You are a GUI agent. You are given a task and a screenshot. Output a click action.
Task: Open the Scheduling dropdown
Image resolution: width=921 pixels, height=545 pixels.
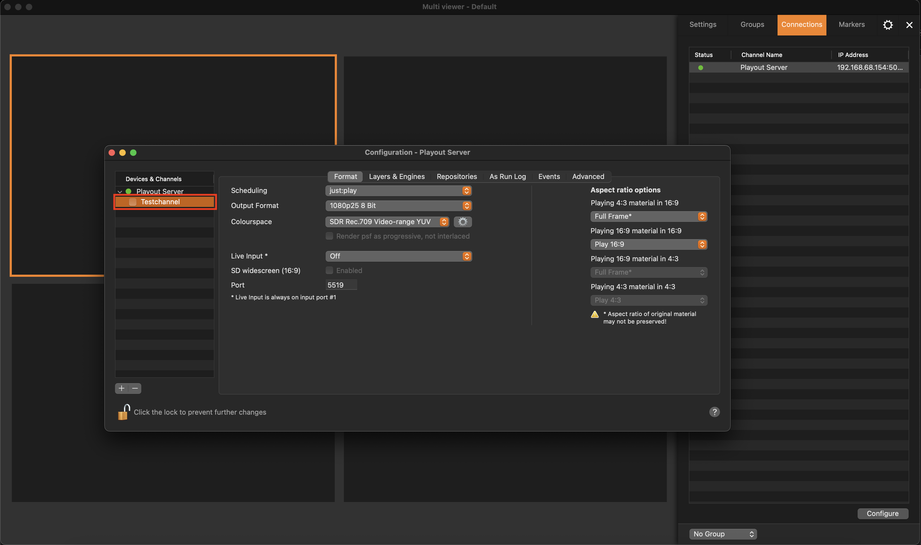coord(398,191)
